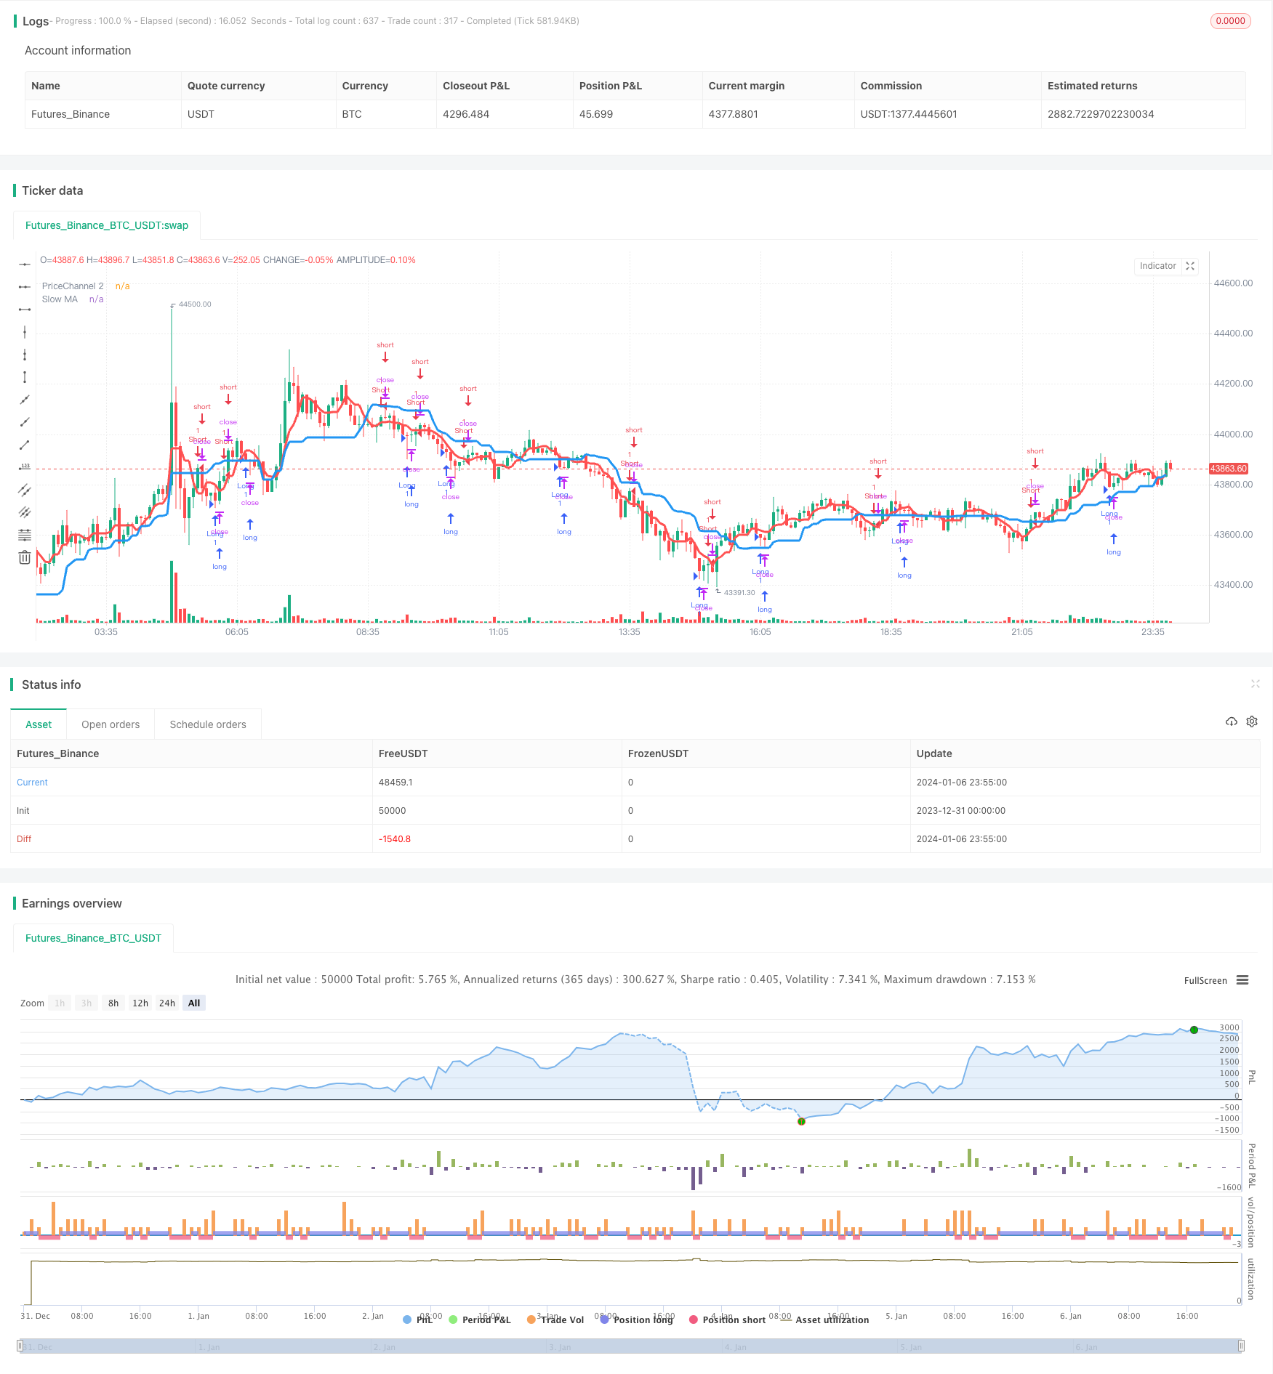Switch to the Open orders tab
1273x1374 pixels.
pos(111,724)
